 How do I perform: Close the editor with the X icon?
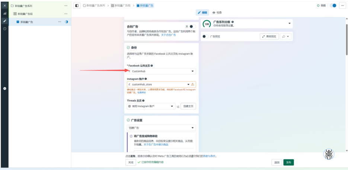click(4, 6)
